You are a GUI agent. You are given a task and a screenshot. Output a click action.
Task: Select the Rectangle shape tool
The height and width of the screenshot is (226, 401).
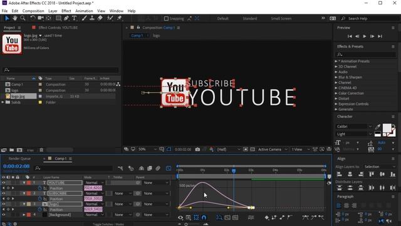[x=58, y=18]
